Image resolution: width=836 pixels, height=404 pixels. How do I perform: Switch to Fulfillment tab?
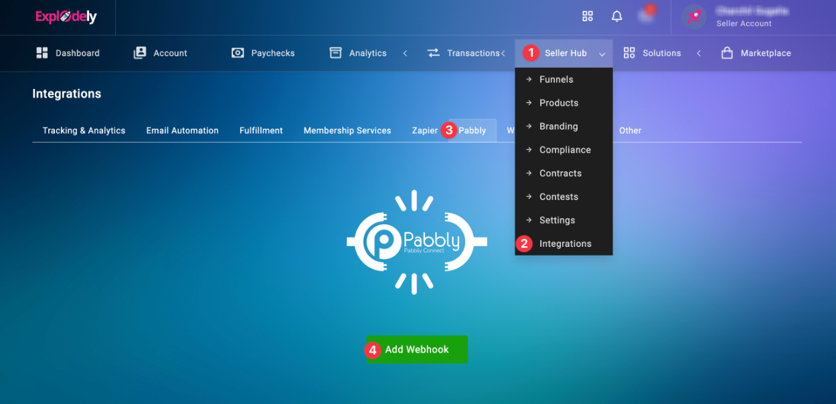pyautogui.click(x=261, y=130)
